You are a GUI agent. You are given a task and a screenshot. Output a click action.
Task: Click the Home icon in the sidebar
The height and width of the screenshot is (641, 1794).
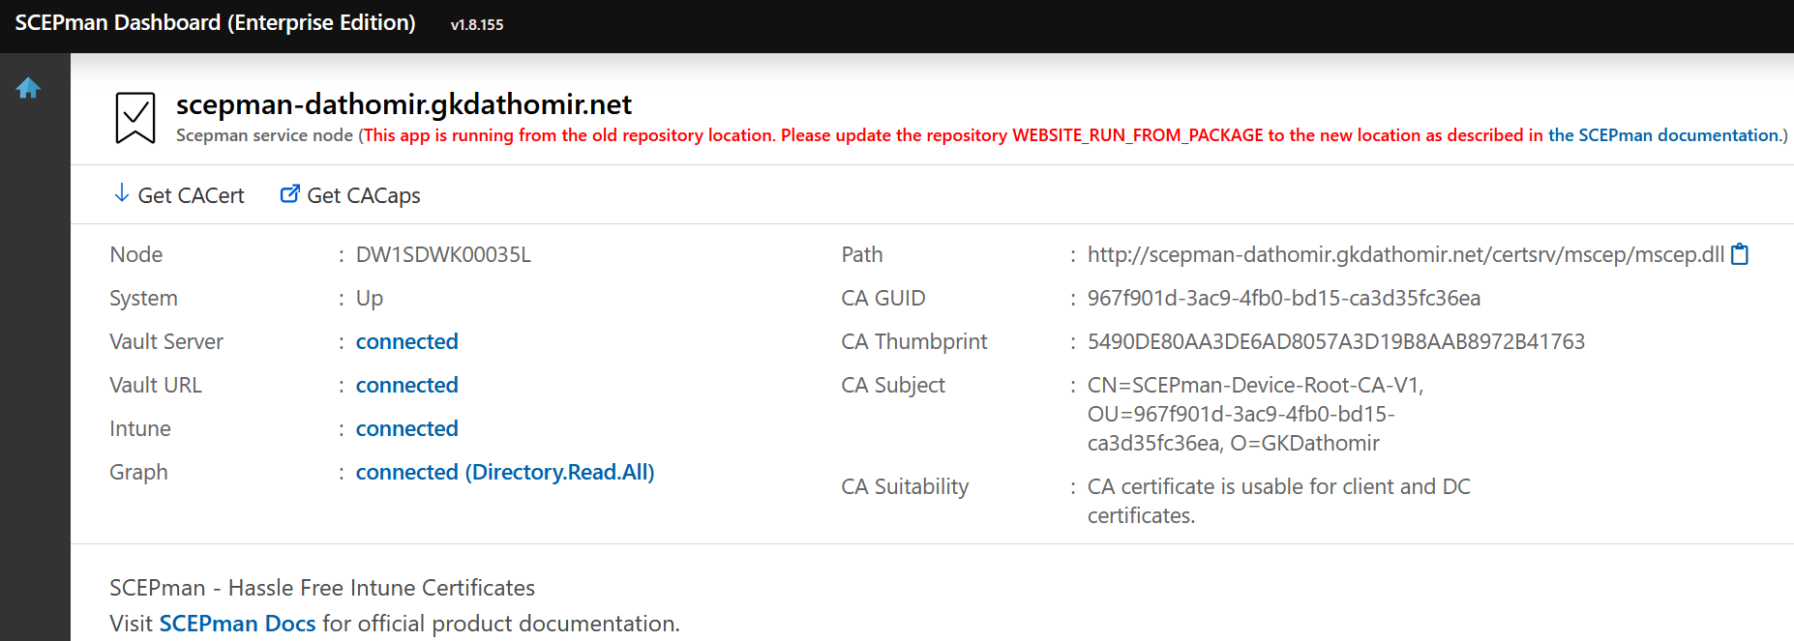click(x=28, y=88)
